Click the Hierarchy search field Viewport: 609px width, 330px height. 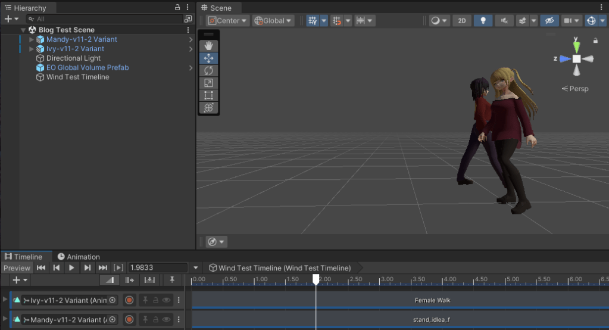coord(104,18)
